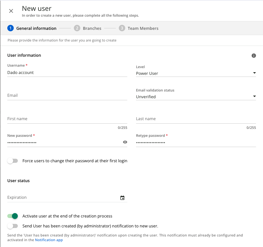The height and width of the screenshot is (247, 263).
Task: Click the step 3 circle icon
Action: coord(122,28)
